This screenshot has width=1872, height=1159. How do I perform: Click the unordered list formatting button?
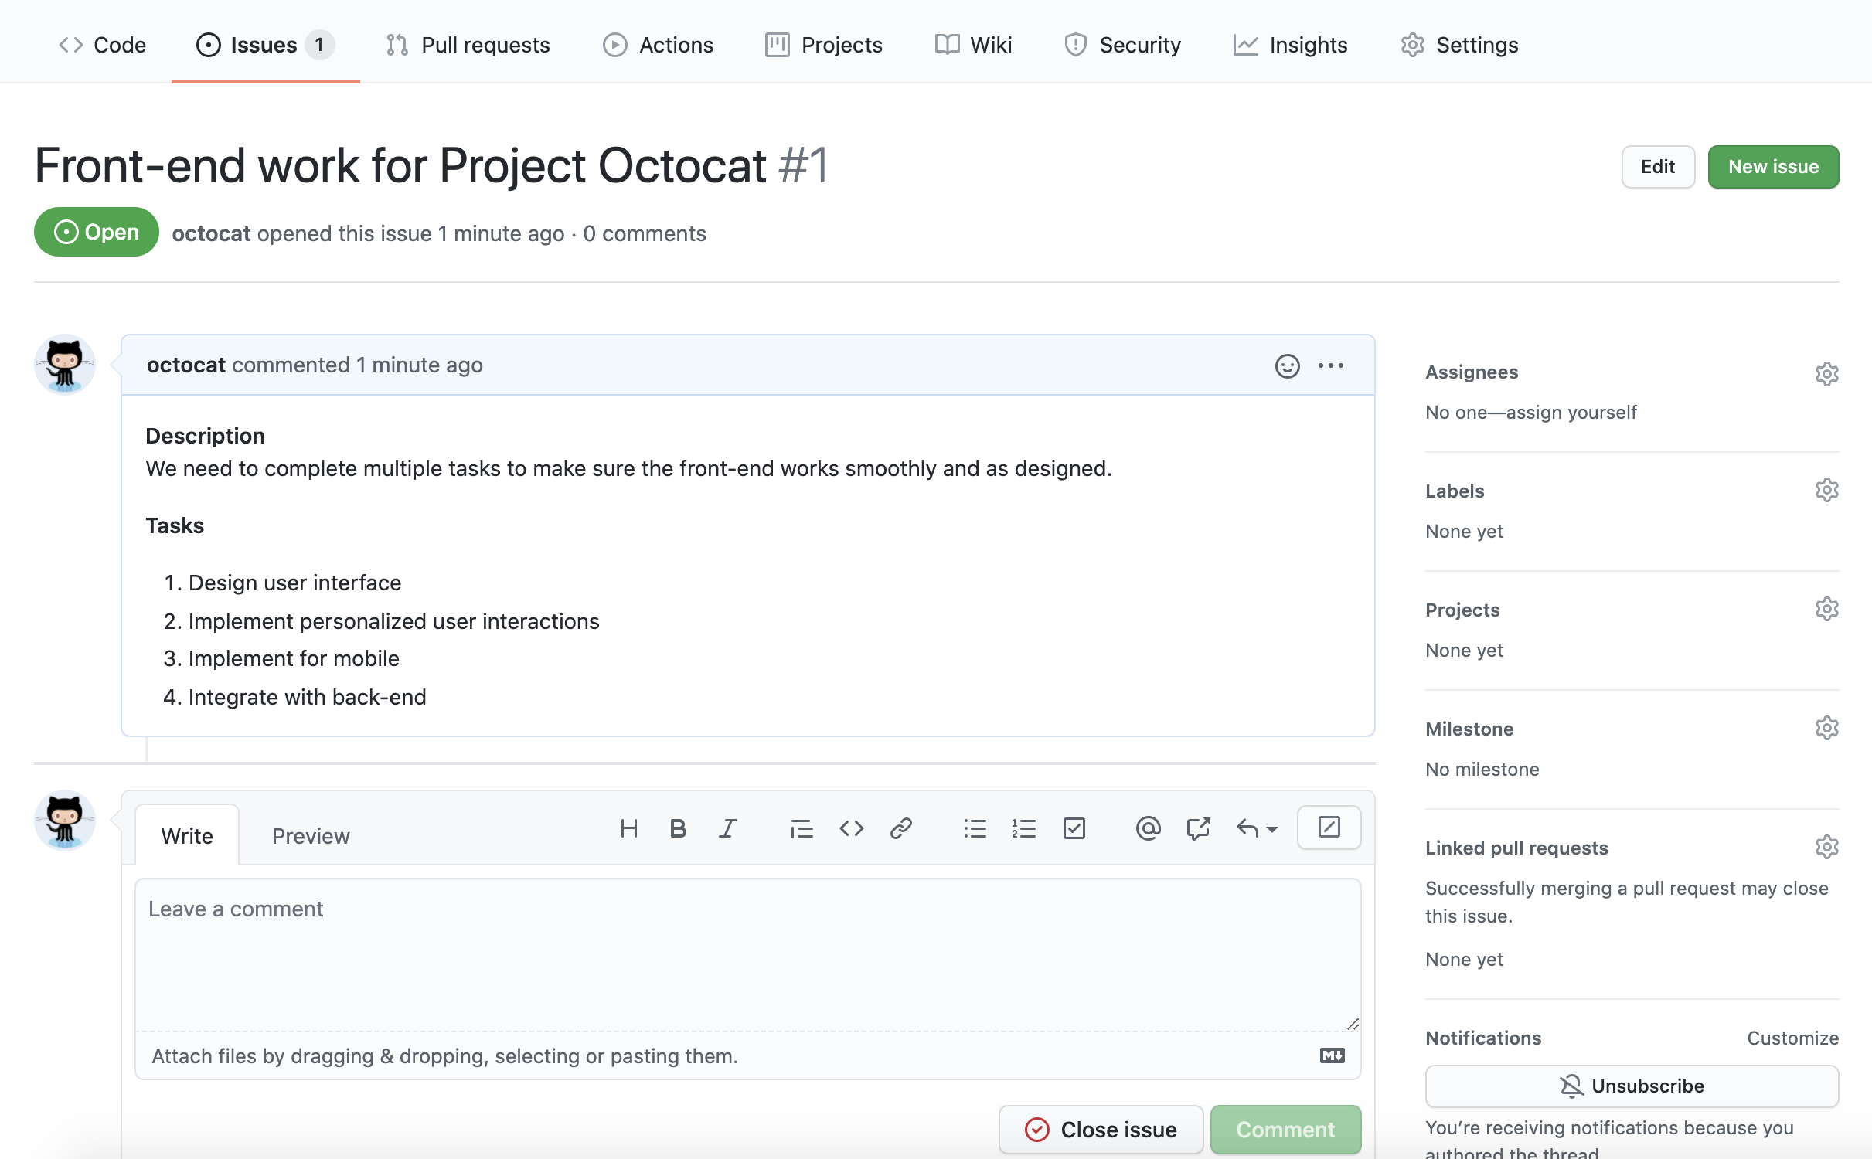coord(975,829)
